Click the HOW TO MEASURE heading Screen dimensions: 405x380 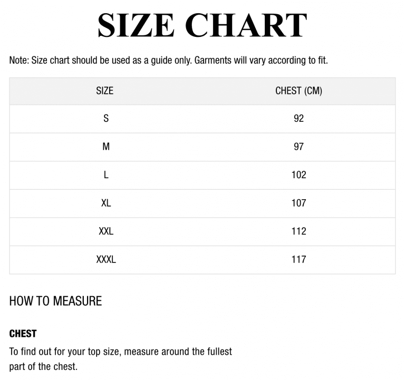coord(55,301)
